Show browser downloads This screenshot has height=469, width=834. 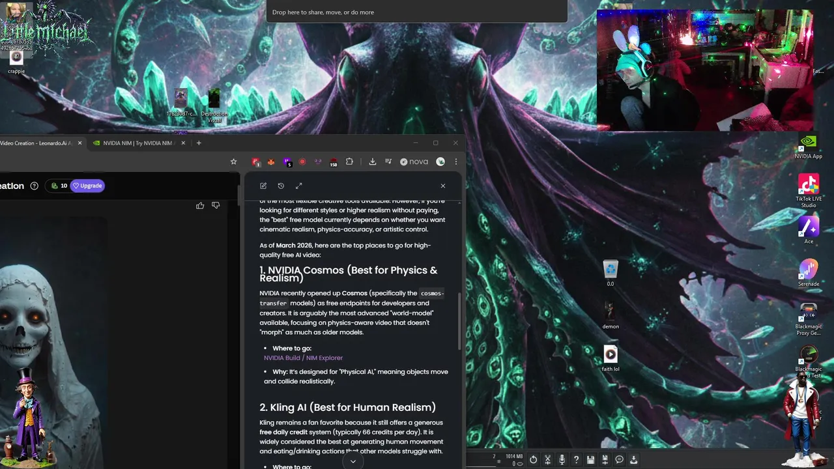pyautogui.click(x=373, y=162)
